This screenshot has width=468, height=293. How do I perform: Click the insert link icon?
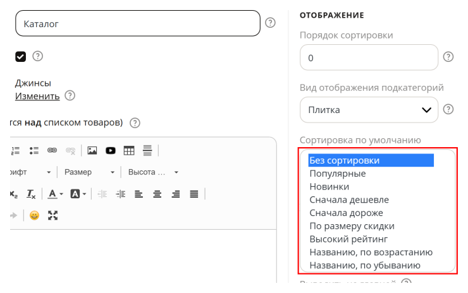(52, 150)
